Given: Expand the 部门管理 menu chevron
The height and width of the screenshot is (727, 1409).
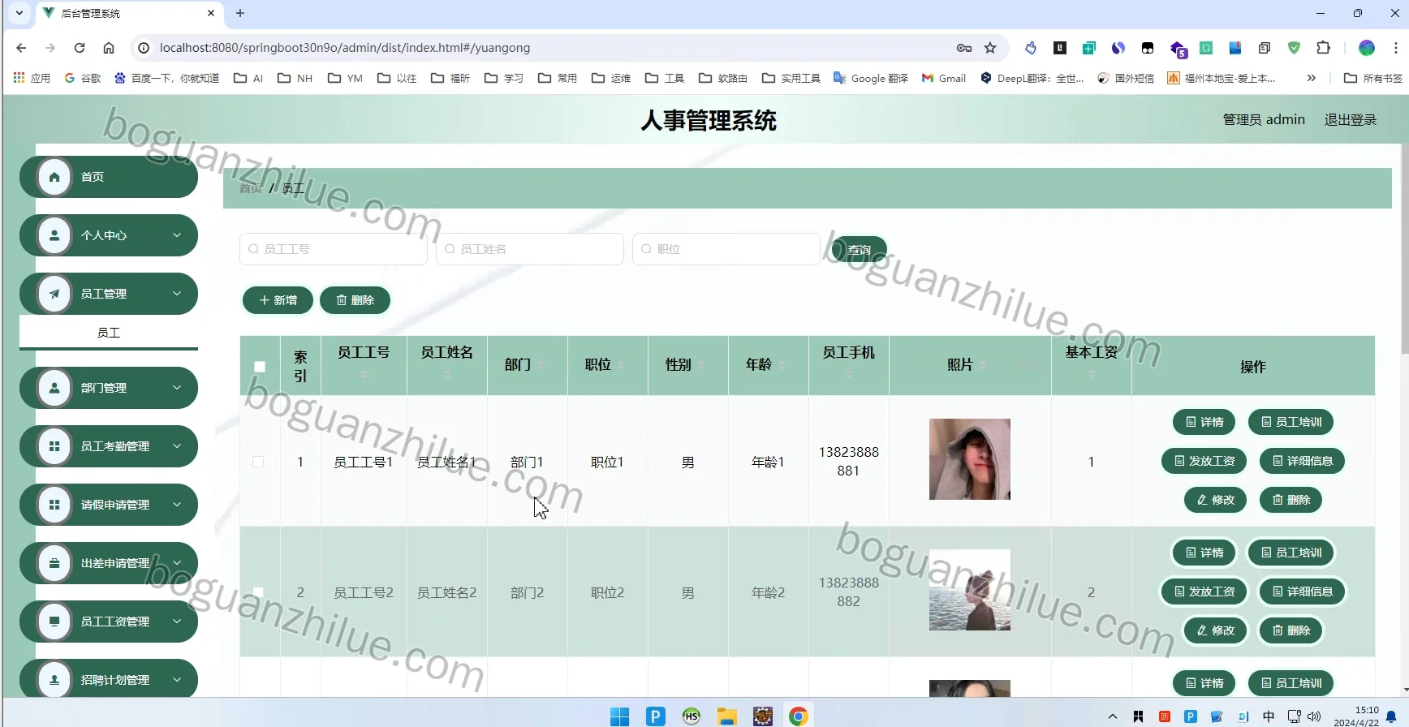Looking at the screenshot, I should point(177,388).
